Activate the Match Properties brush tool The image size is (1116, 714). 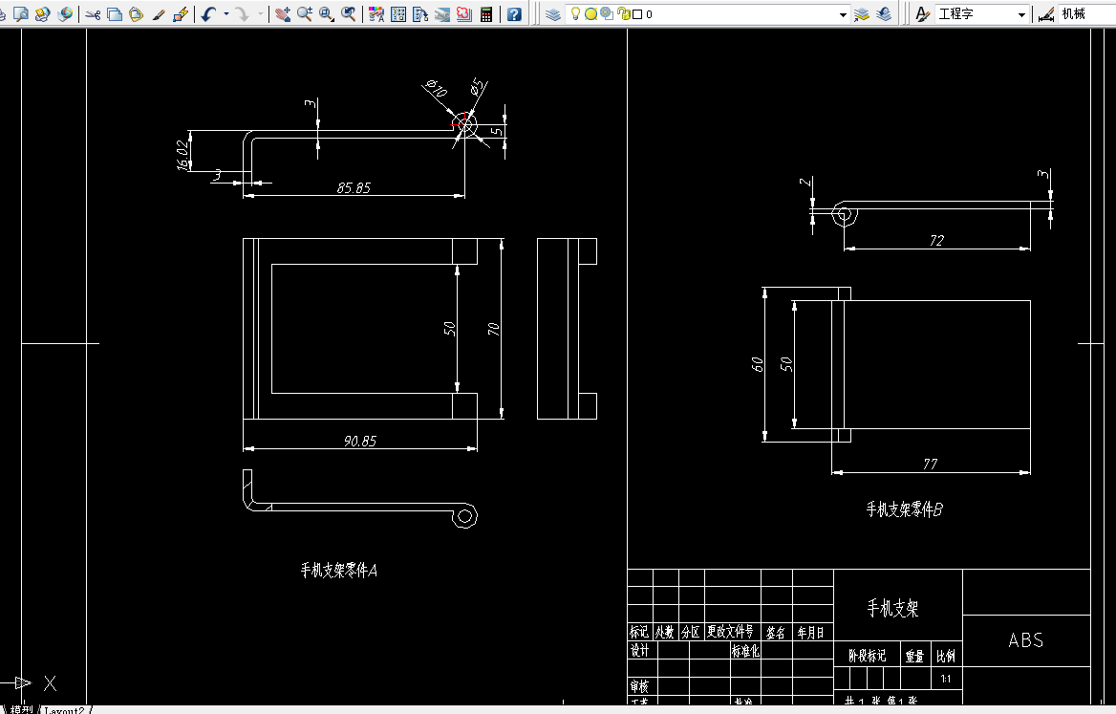[159, 13]
